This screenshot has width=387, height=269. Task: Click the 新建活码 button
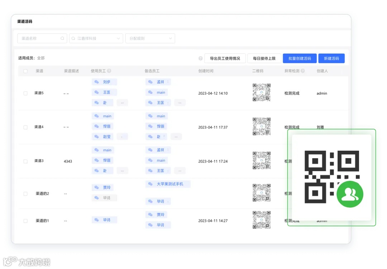[331, 58]
